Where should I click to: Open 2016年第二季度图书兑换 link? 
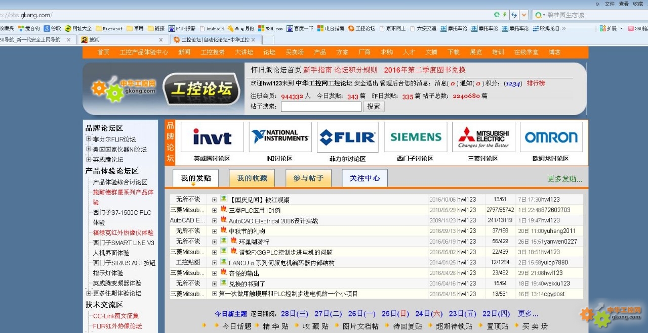tap(425, 70)
